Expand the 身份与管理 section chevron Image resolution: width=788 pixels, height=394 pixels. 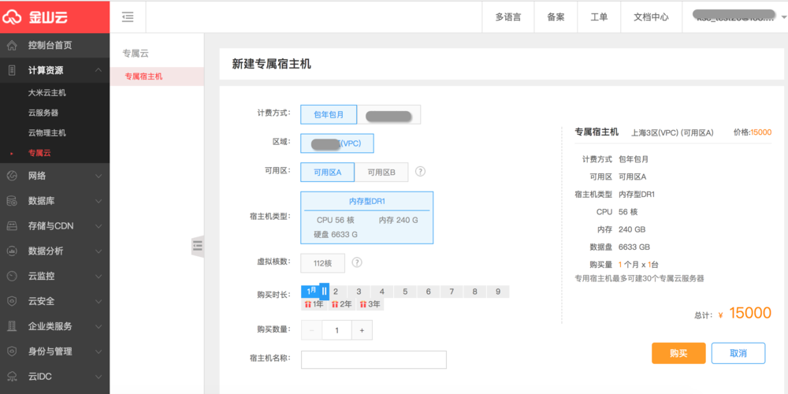point(98,351)
